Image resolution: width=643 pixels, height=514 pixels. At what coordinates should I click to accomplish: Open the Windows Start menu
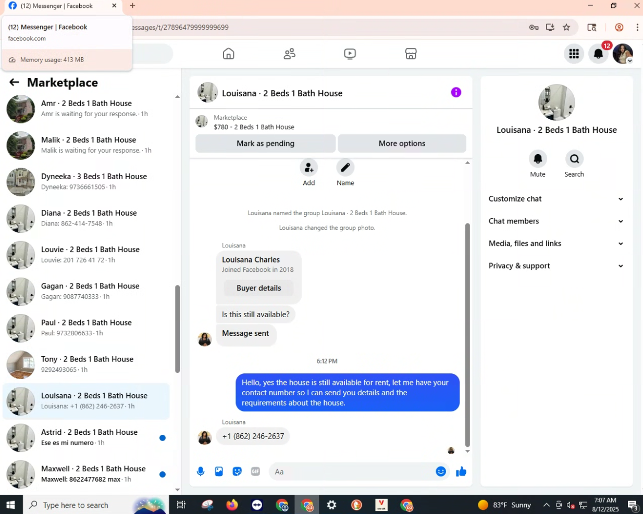pos(11,505)
